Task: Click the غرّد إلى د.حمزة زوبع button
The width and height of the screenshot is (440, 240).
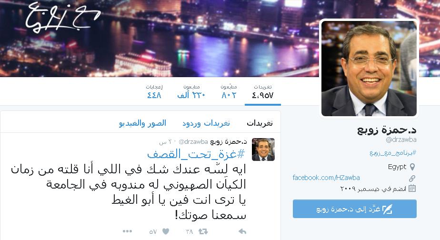Action: [355, 209]
